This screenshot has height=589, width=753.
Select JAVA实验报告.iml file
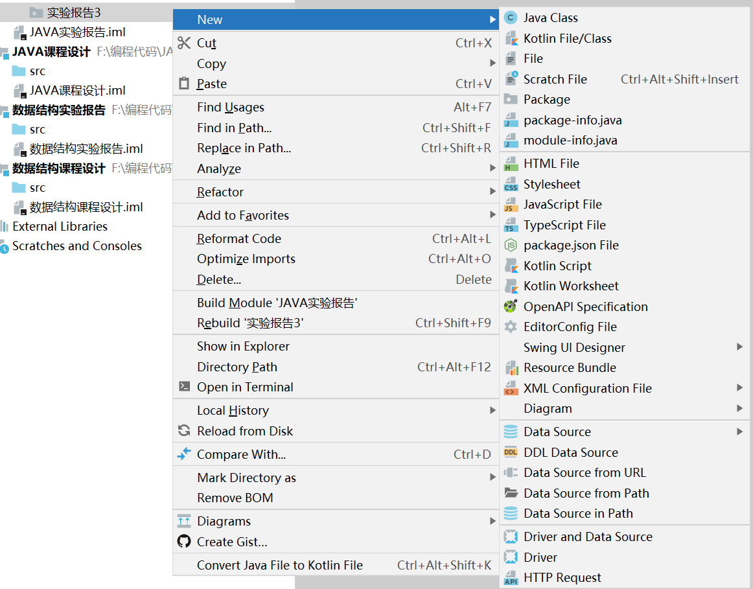click(x=77, y=32)
